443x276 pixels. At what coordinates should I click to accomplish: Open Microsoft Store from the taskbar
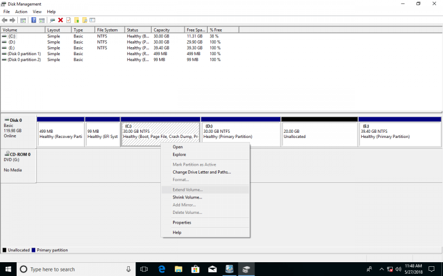click(195, 269)
